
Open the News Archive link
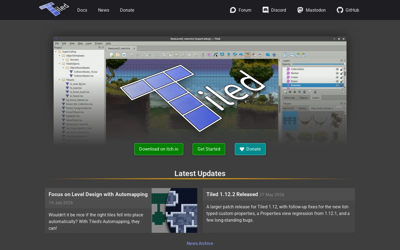200,243
